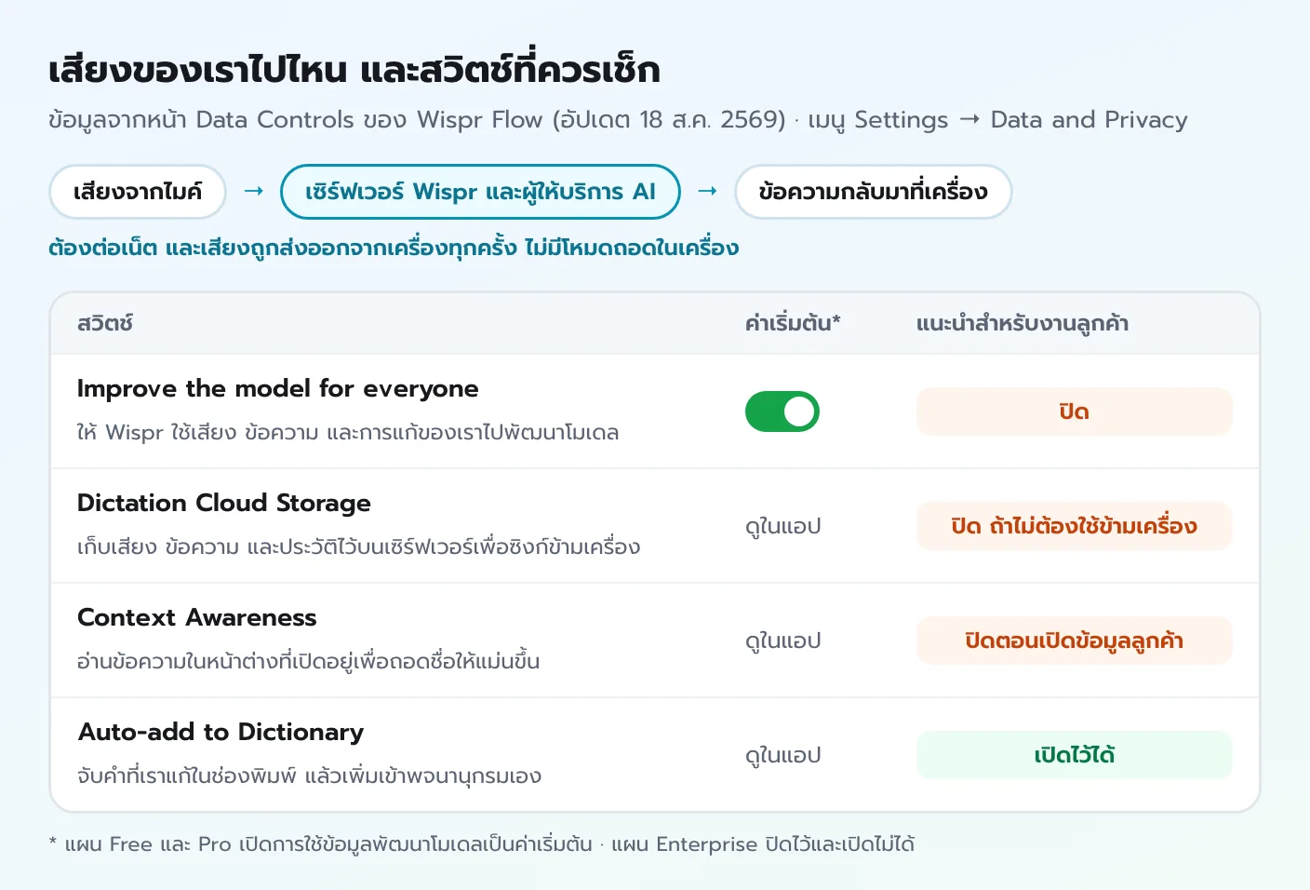This screenshot has height=890, width=1310.
Task: Select the เซิร์ฟเวอร์ Wispr และผู้ให้บริการ AI pill
Action: coord(480,192)
